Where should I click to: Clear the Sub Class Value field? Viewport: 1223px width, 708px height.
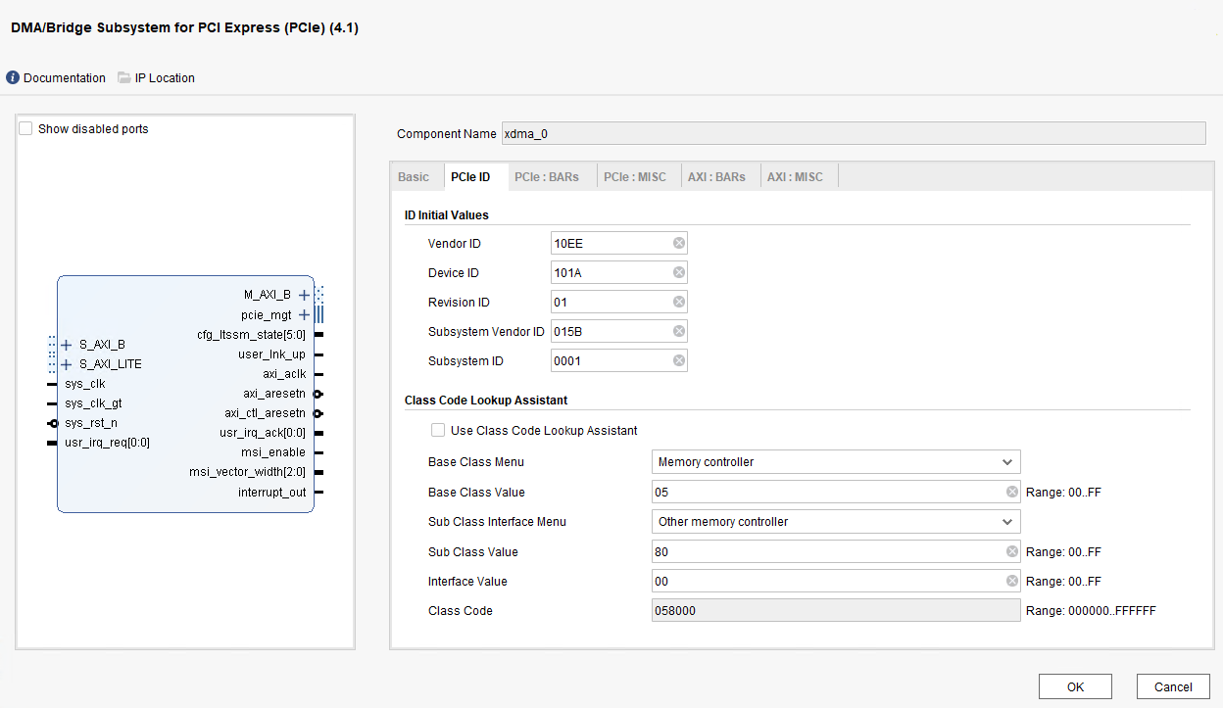(1010, 551)
